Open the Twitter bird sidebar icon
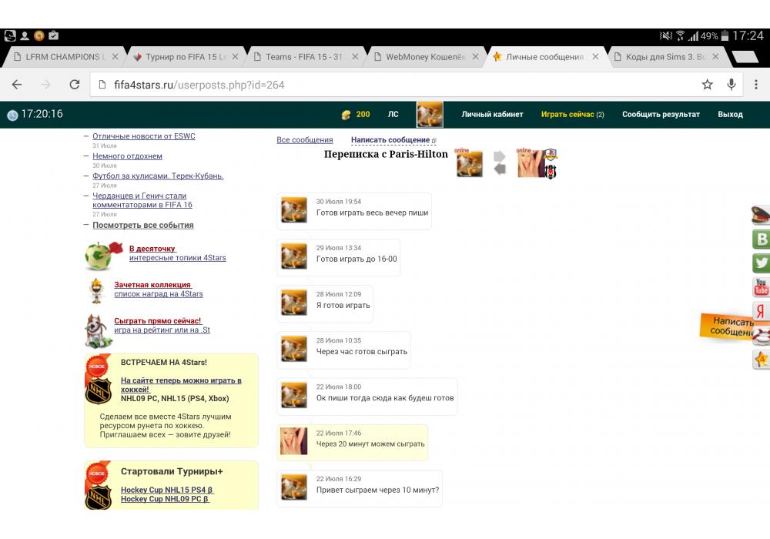 [761, 263]
